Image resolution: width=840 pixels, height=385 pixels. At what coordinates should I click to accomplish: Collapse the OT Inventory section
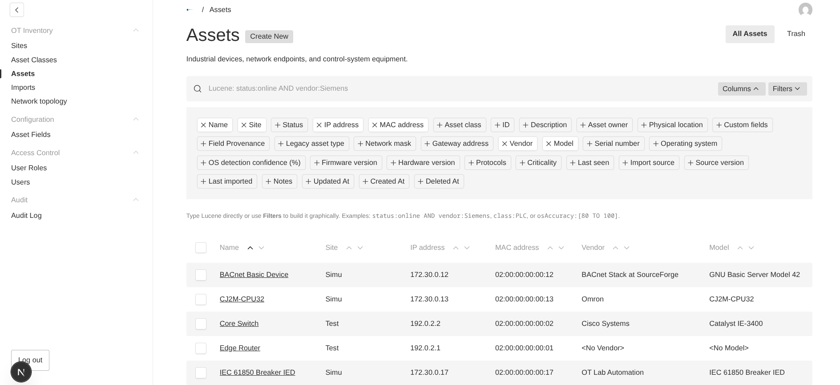tap(136, 30)
